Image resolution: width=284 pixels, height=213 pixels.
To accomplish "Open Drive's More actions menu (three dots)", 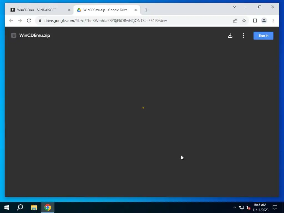I will click(244, 35).
